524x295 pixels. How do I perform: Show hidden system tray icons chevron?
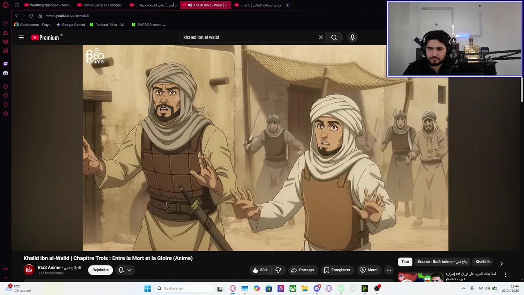tap(463, 288)
